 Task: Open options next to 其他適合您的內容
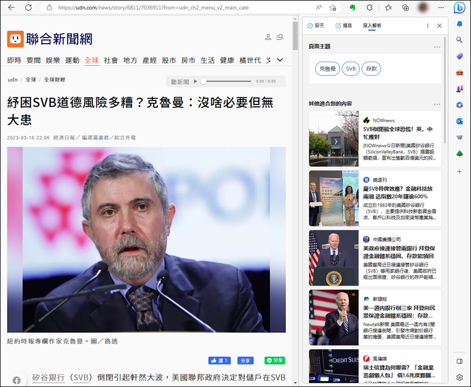click(x=437, y=104)
